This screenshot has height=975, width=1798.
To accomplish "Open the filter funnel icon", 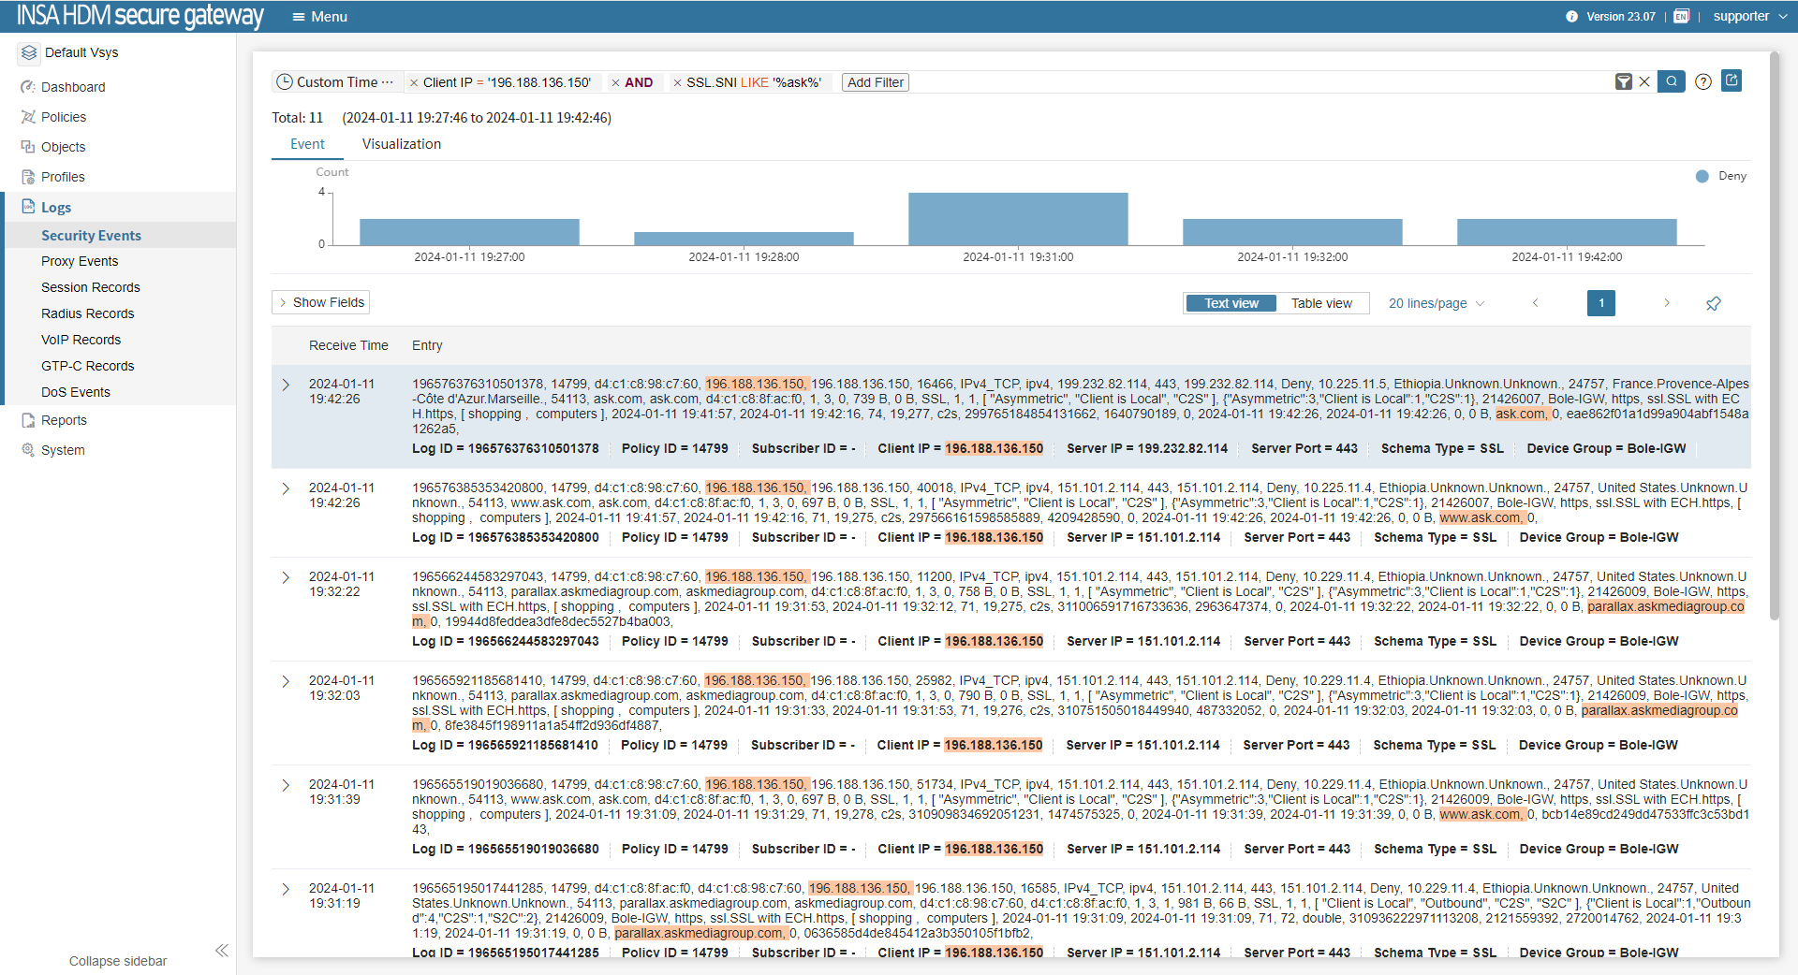I will click(x=1624, y=82).
